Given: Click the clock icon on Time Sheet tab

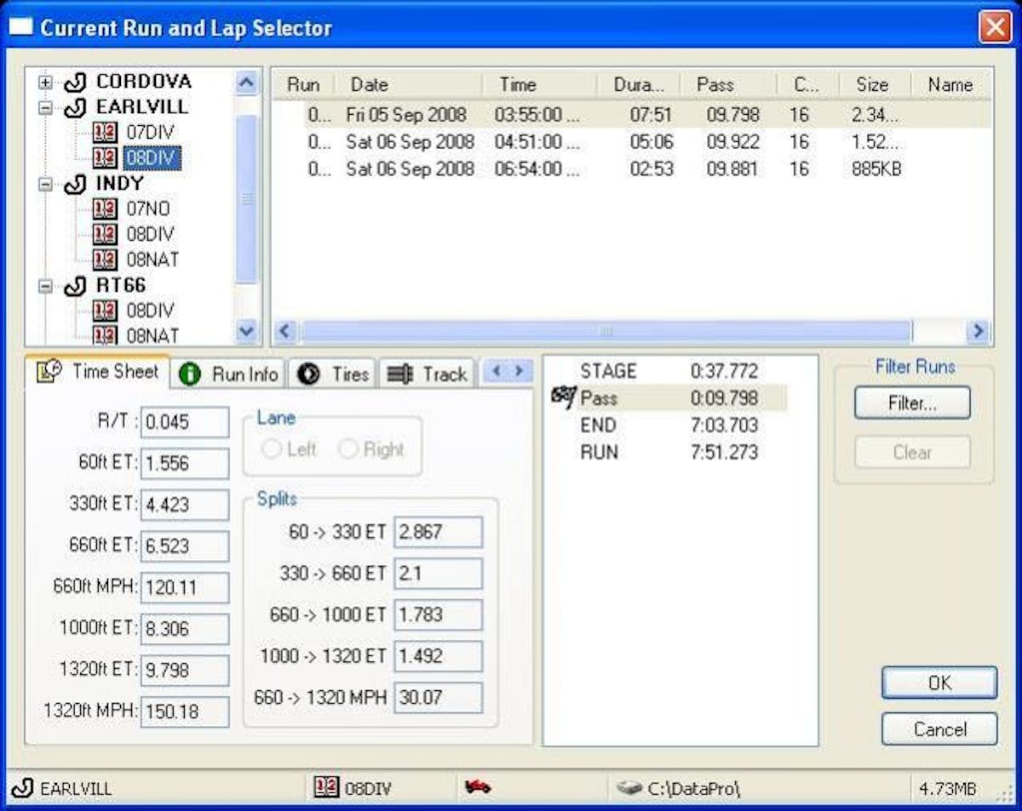Looking at the screenshot, I should [50, 372].
